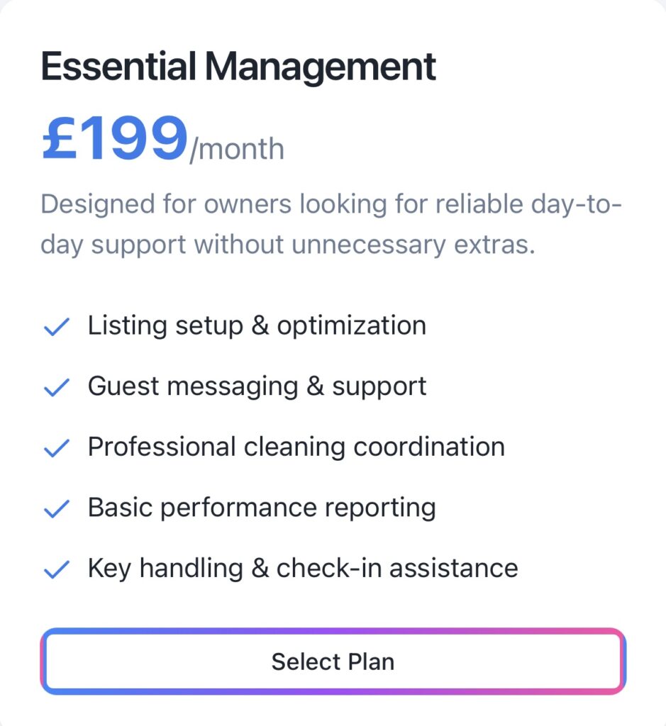This screenshot has width=666, height=726.
Task: Click the checkmark beside Listing setup & optimization
Action: click(56, 327)
